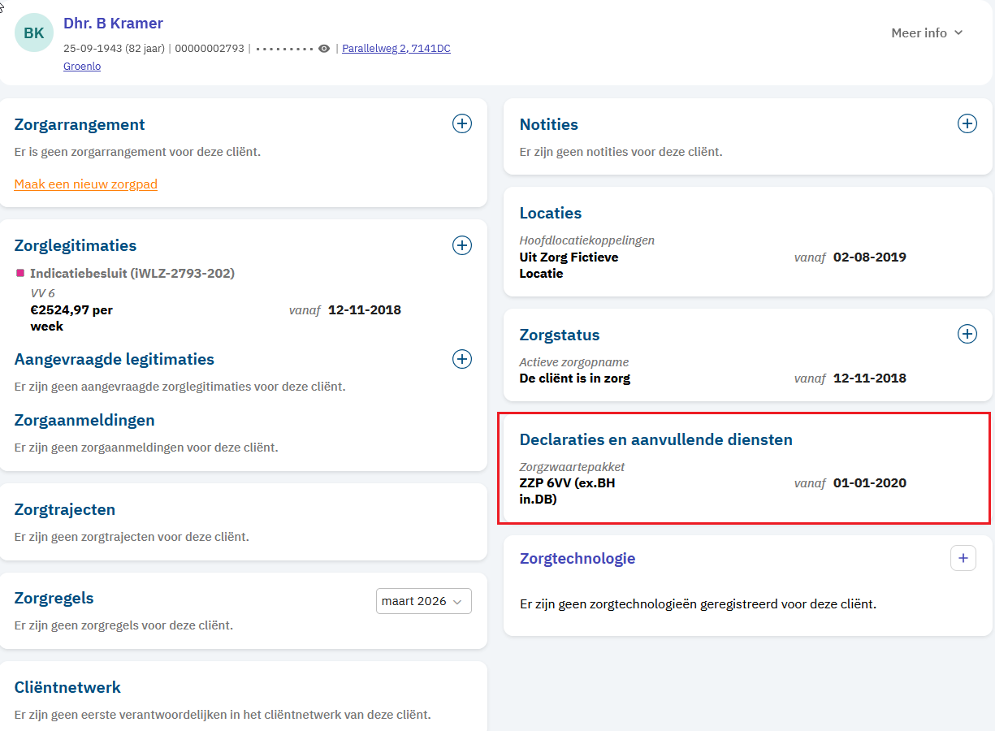The height and width of the screenshot is (731, 995).
Task: Open the Zorgarrangement card heading
Action: click(80, 124)
